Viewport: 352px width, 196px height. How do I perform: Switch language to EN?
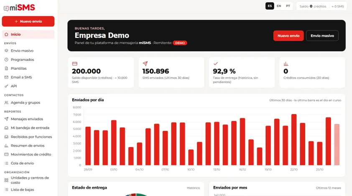tap(279, 6)
